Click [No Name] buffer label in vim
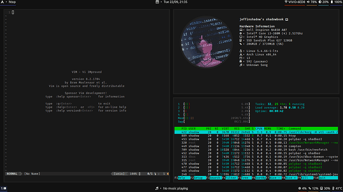The width and height of the screenshot is (343, 192). [x=32, y=174]
